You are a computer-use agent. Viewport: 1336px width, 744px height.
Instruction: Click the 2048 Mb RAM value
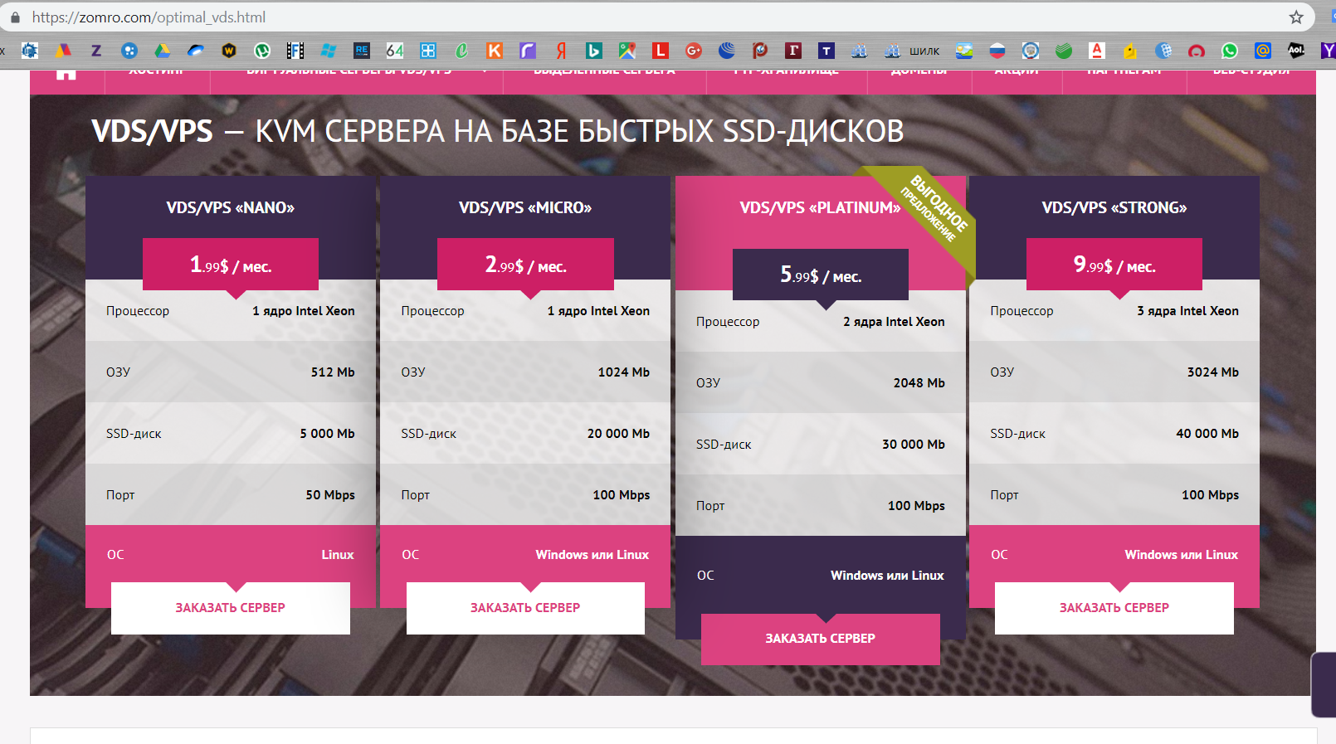(919, 383)
